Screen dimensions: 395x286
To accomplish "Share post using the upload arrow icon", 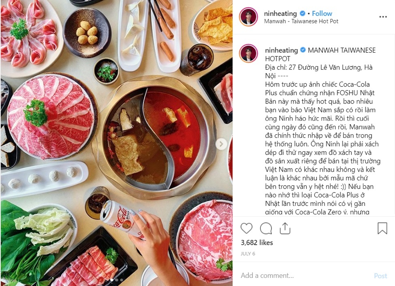I will coord(285,229).
